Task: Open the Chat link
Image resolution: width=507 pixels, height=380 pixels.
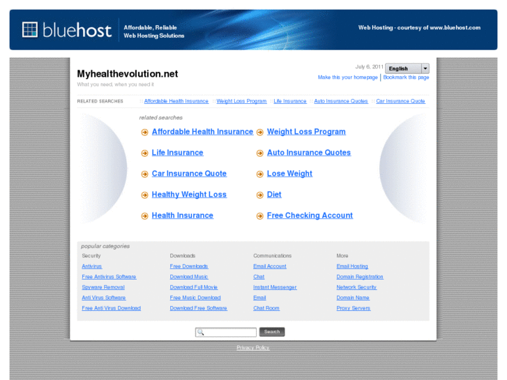Action: [x=259, y=277]
